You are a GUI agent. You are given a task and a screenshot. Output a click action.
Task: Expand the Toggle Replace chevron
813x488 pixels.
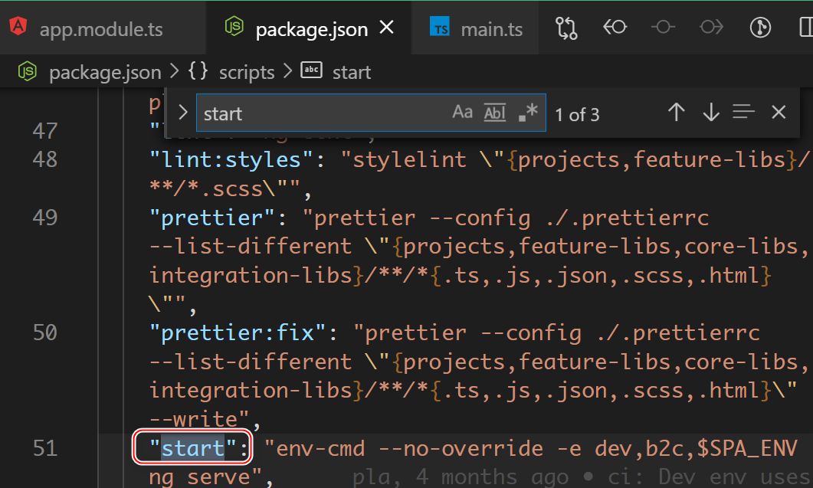(x=182, y=113)
